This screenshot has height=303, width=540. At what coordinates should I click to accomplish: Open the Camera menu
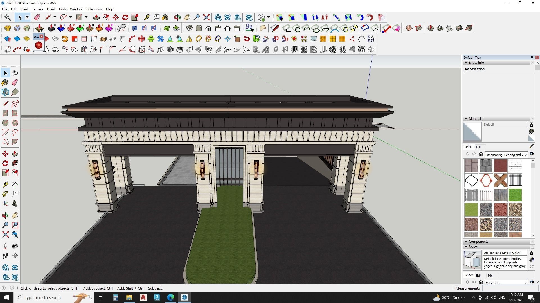(x=37, y=9)
